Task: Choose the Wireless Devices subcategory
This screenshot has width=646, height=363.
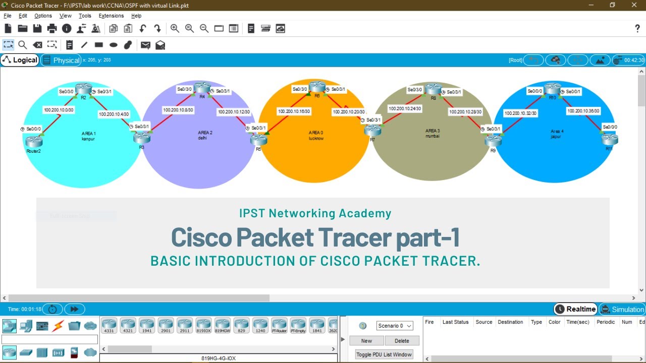Action: pyautogui.click(x=58, y=352)
